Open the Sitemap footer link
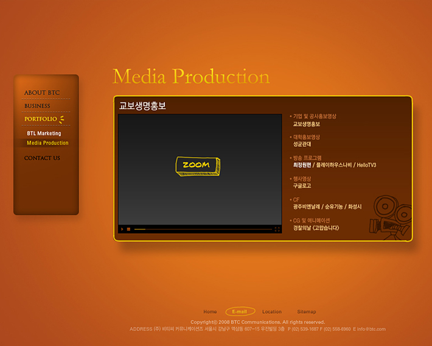 [x=306, y=312]
